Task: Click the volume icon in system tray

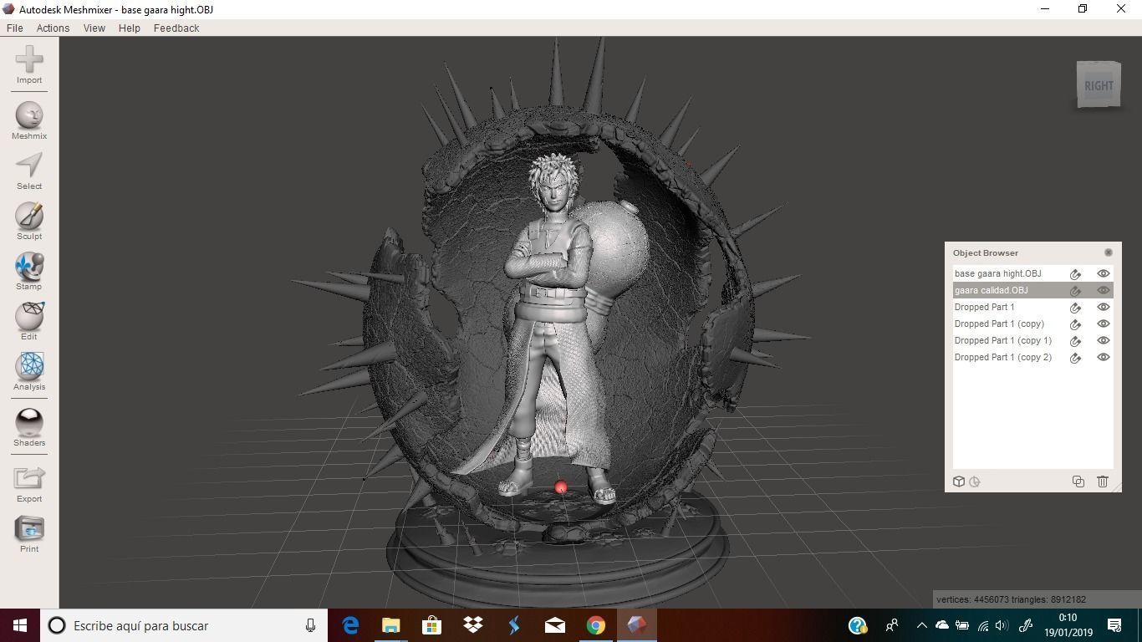Action: [1002, 625]
